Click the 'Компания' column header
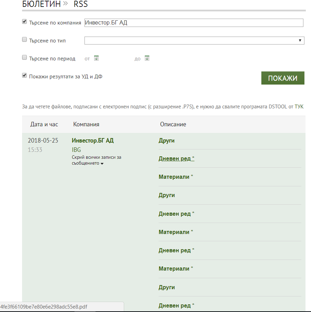Image resolution: width=311 pixels, height=312 pixels. pyautogui.click(x=86, y=124)
